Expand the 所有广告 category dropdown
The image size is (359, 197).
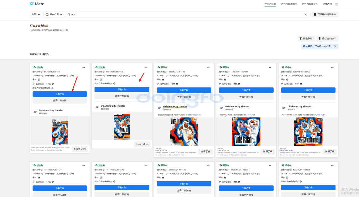point(54,15)
